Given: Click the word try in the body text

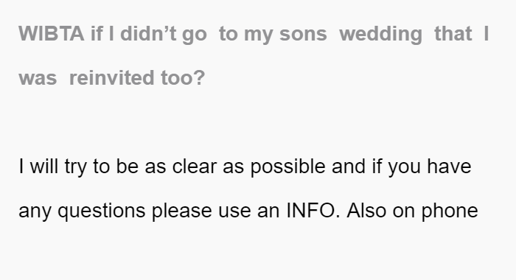Looking at the screenshot, I should 76,167.
